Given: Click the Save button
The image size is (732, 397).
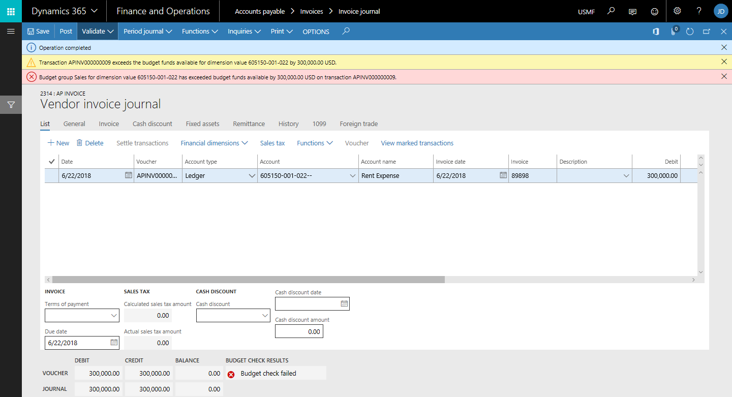Looking at the screenshot, I should pos(38,32).
